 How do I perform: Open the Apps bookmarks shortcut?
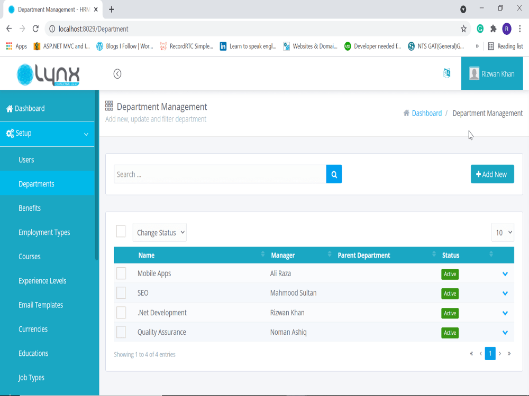tap(16, 46)
